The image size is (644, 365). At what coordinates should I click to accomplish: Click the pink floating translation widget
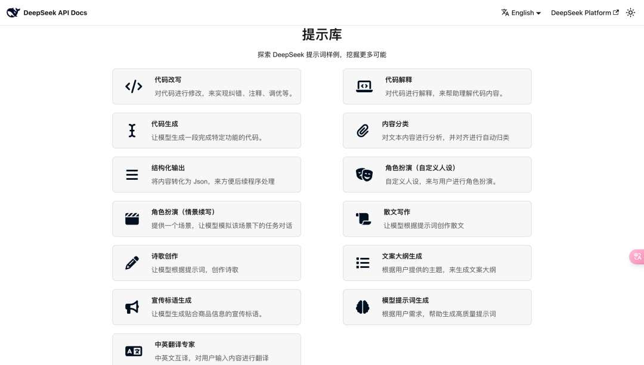click(637, 257)
